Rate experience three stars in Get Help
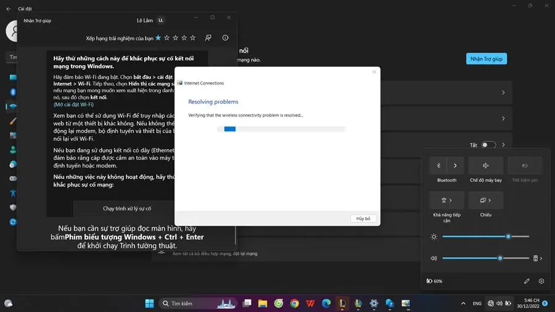Screen dimensions: 555x312 click(176, 38)
